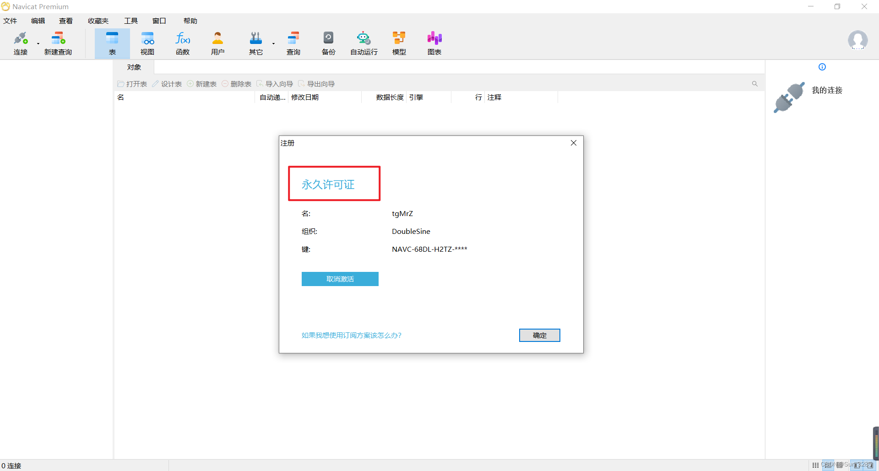This screenshot has height=471, width=879.
Task: Click 打开表 in the object toolbar
Action: [x=132, y=84]
